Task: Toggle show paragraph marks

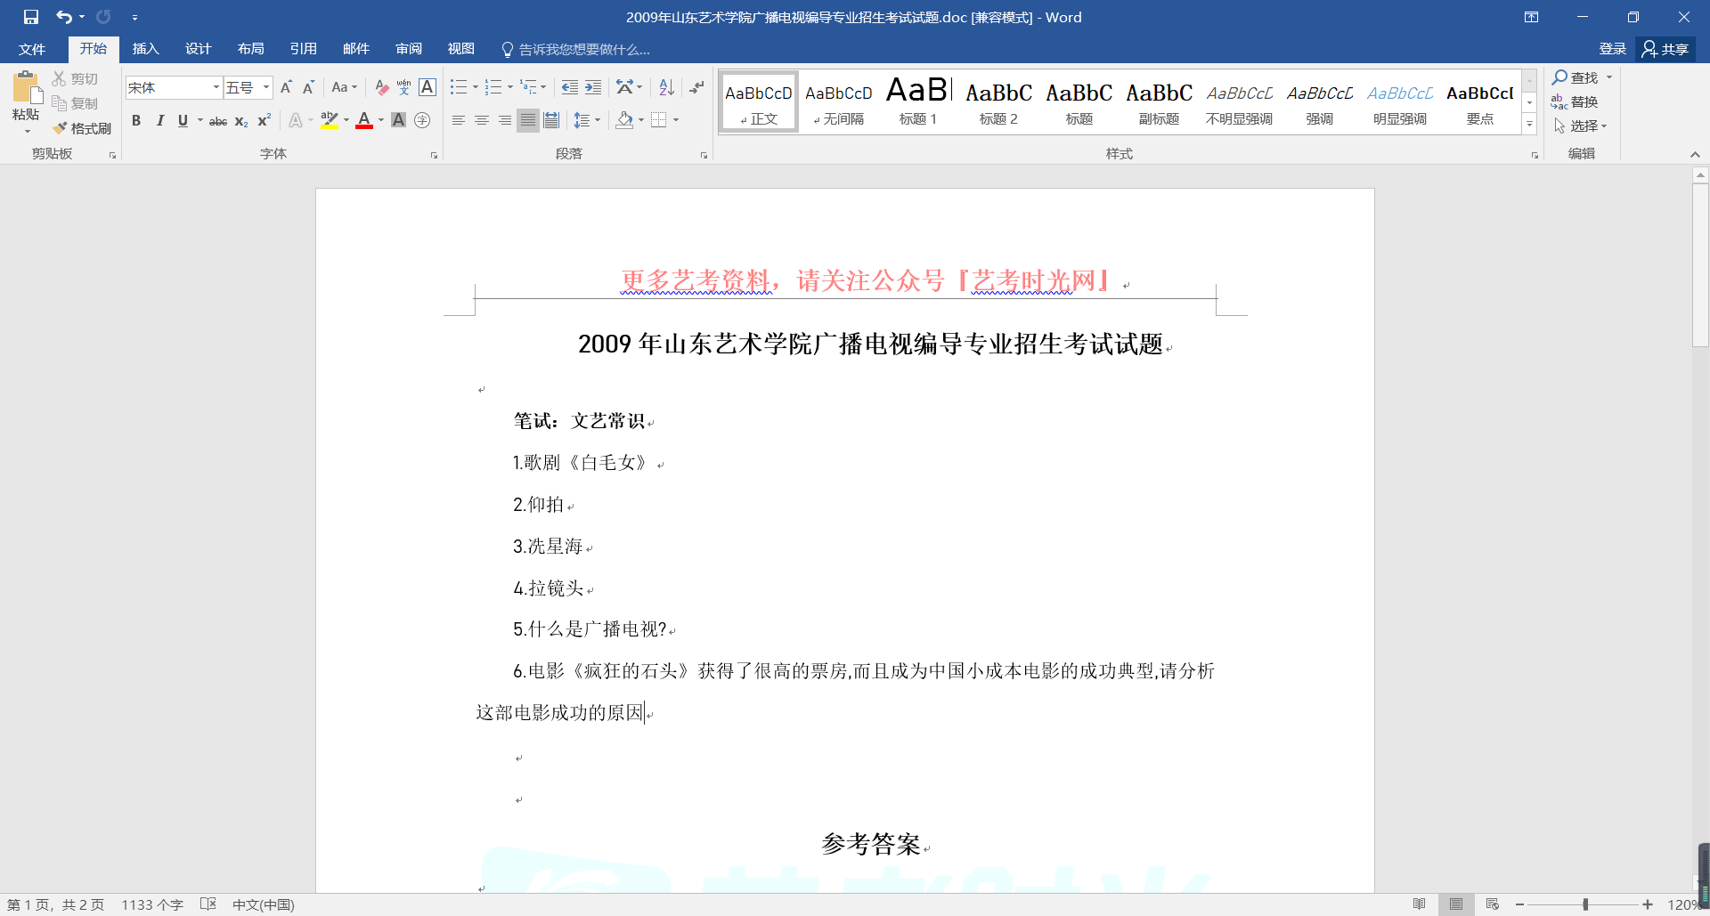Action: click(x=696, y=87)
